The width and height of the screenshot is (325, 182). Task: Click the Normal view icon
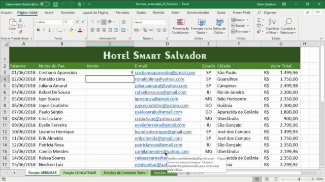click(257, 179)
